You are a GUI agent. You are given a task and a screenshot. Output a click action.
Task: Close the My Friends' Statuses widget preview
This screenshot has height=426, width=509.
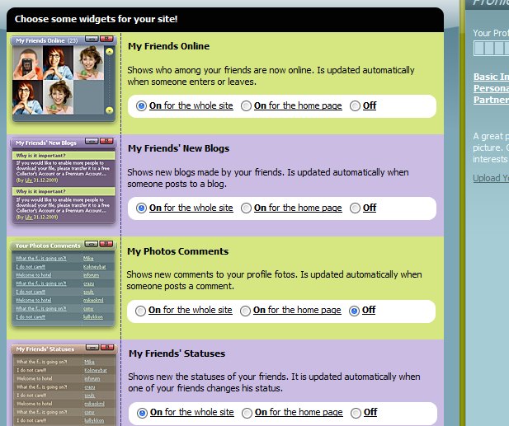[106, 348]
